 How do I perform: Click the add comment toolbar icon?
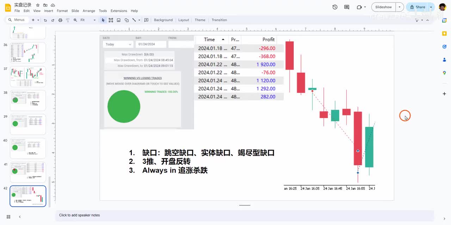(146, 20)
